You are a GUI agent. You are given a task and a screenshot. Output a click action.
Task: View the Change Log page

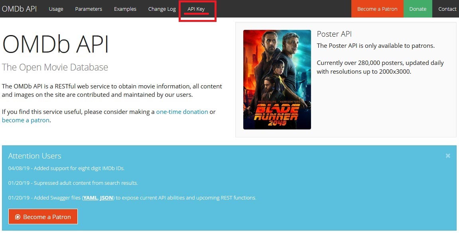coord(162,9)
